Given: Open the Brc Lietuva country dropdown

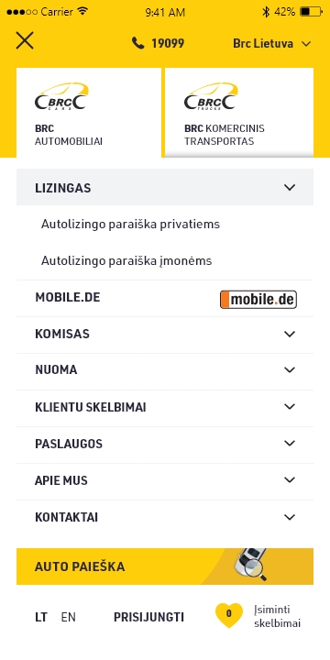Looking at the screenshot, I should (x=272, y=43).
